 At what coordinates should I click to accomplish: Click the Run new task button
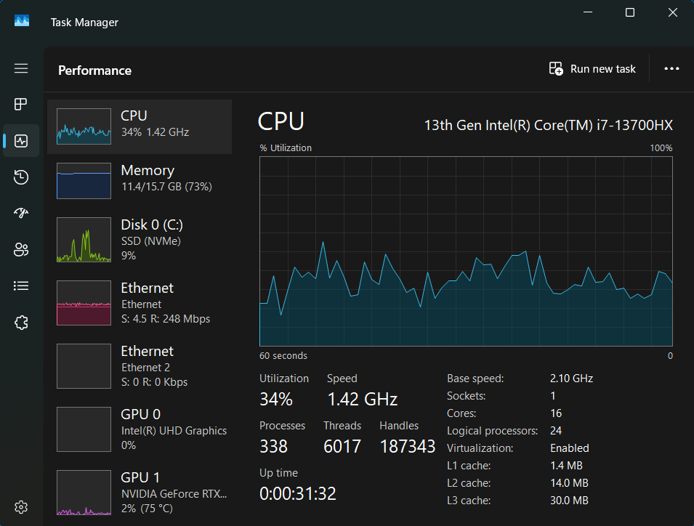pyautogui.click(x=592, y=69)
